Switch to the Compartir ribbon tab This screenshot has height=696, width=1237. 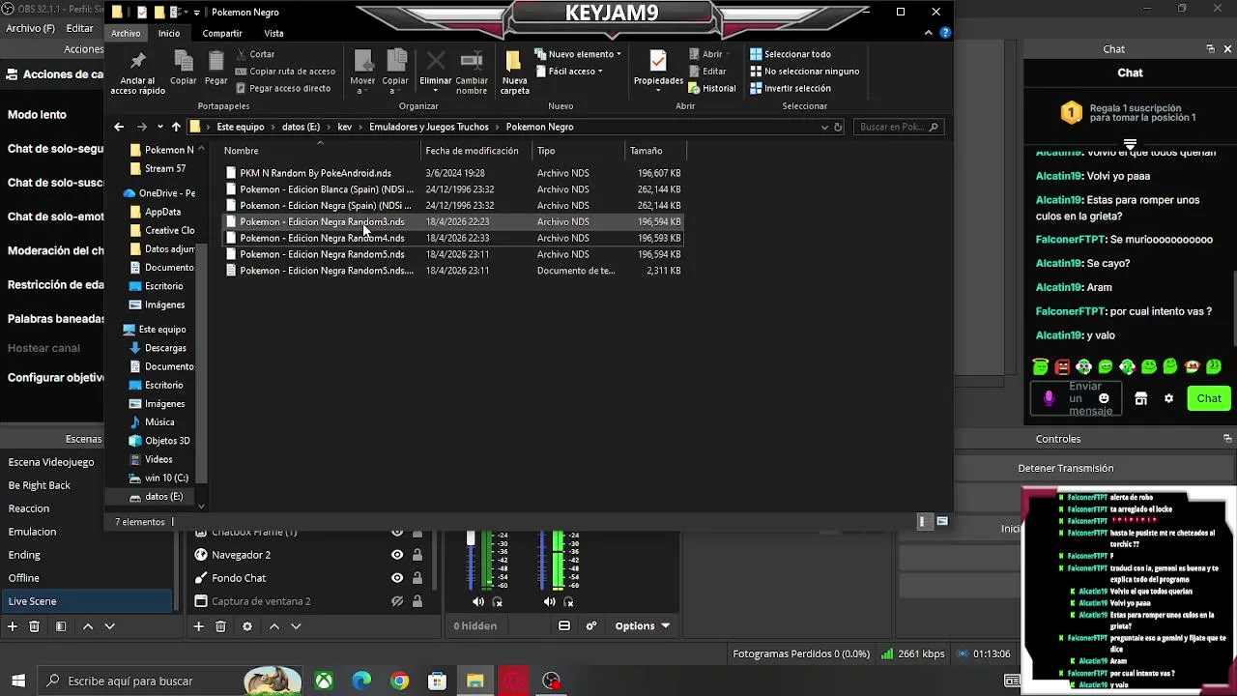(222, 33)
